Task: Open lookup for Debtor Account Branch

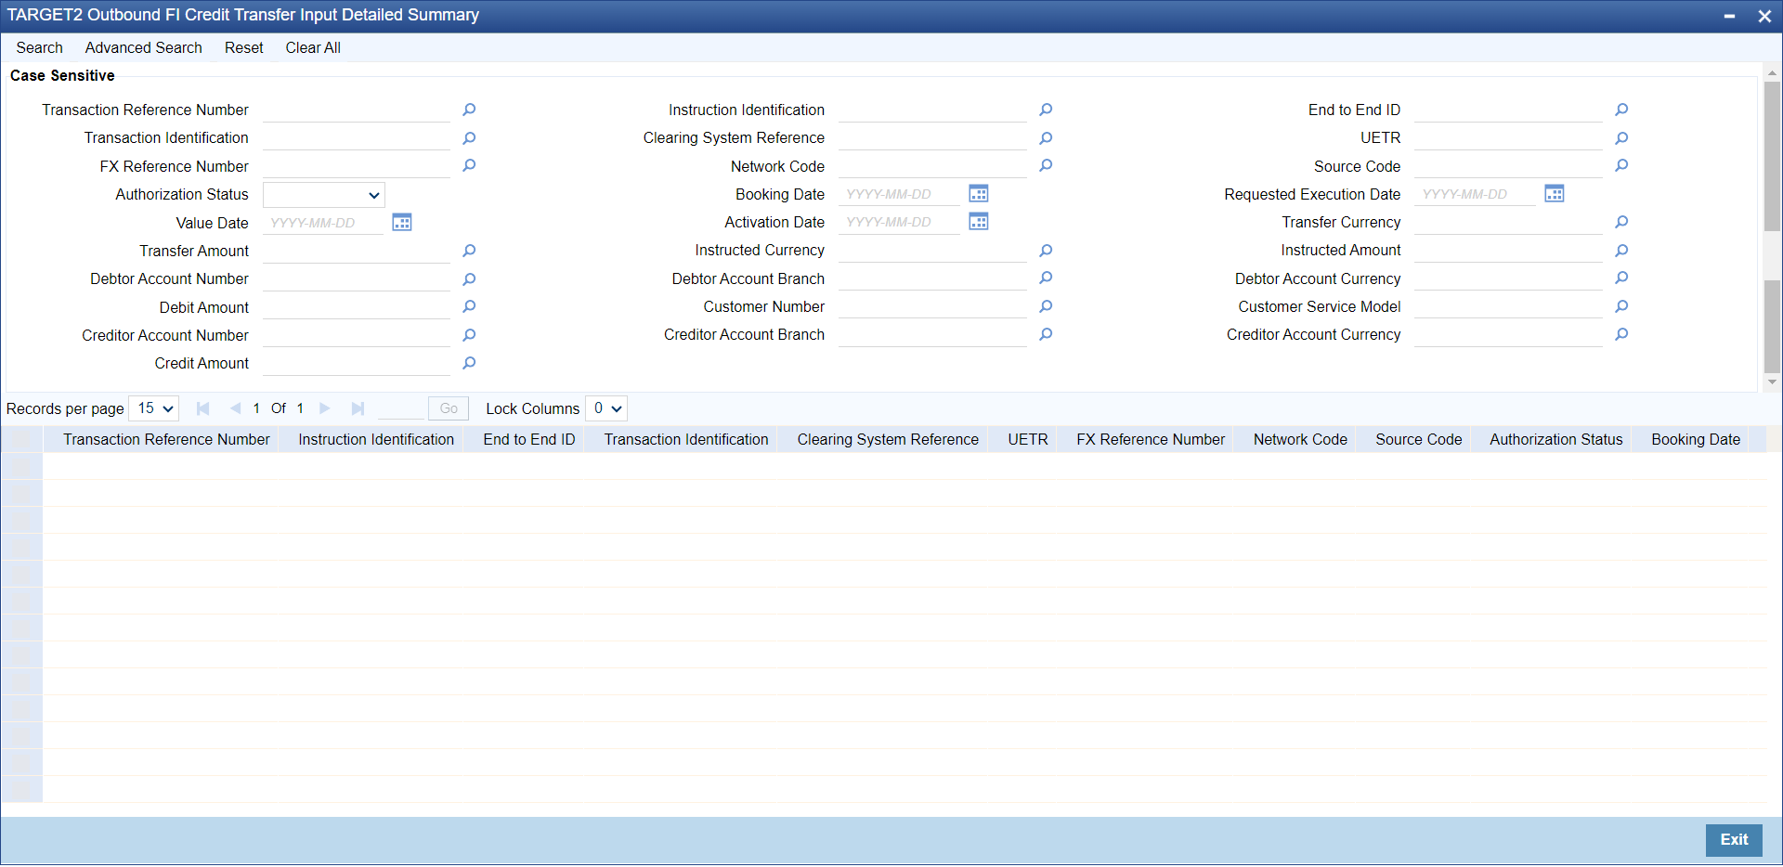Action: coord(1046,278)
